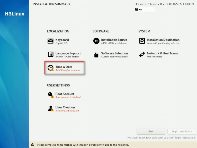The image size is (197, 148).
Task: Click 'Asia/Shanghai timezone' status text
Action: coord(68,70)
